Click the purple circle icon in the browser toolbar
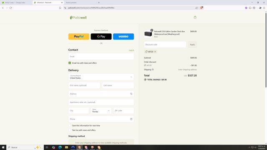Image resolution: width=267 pixels, height=150 pixels. point(246,8)
